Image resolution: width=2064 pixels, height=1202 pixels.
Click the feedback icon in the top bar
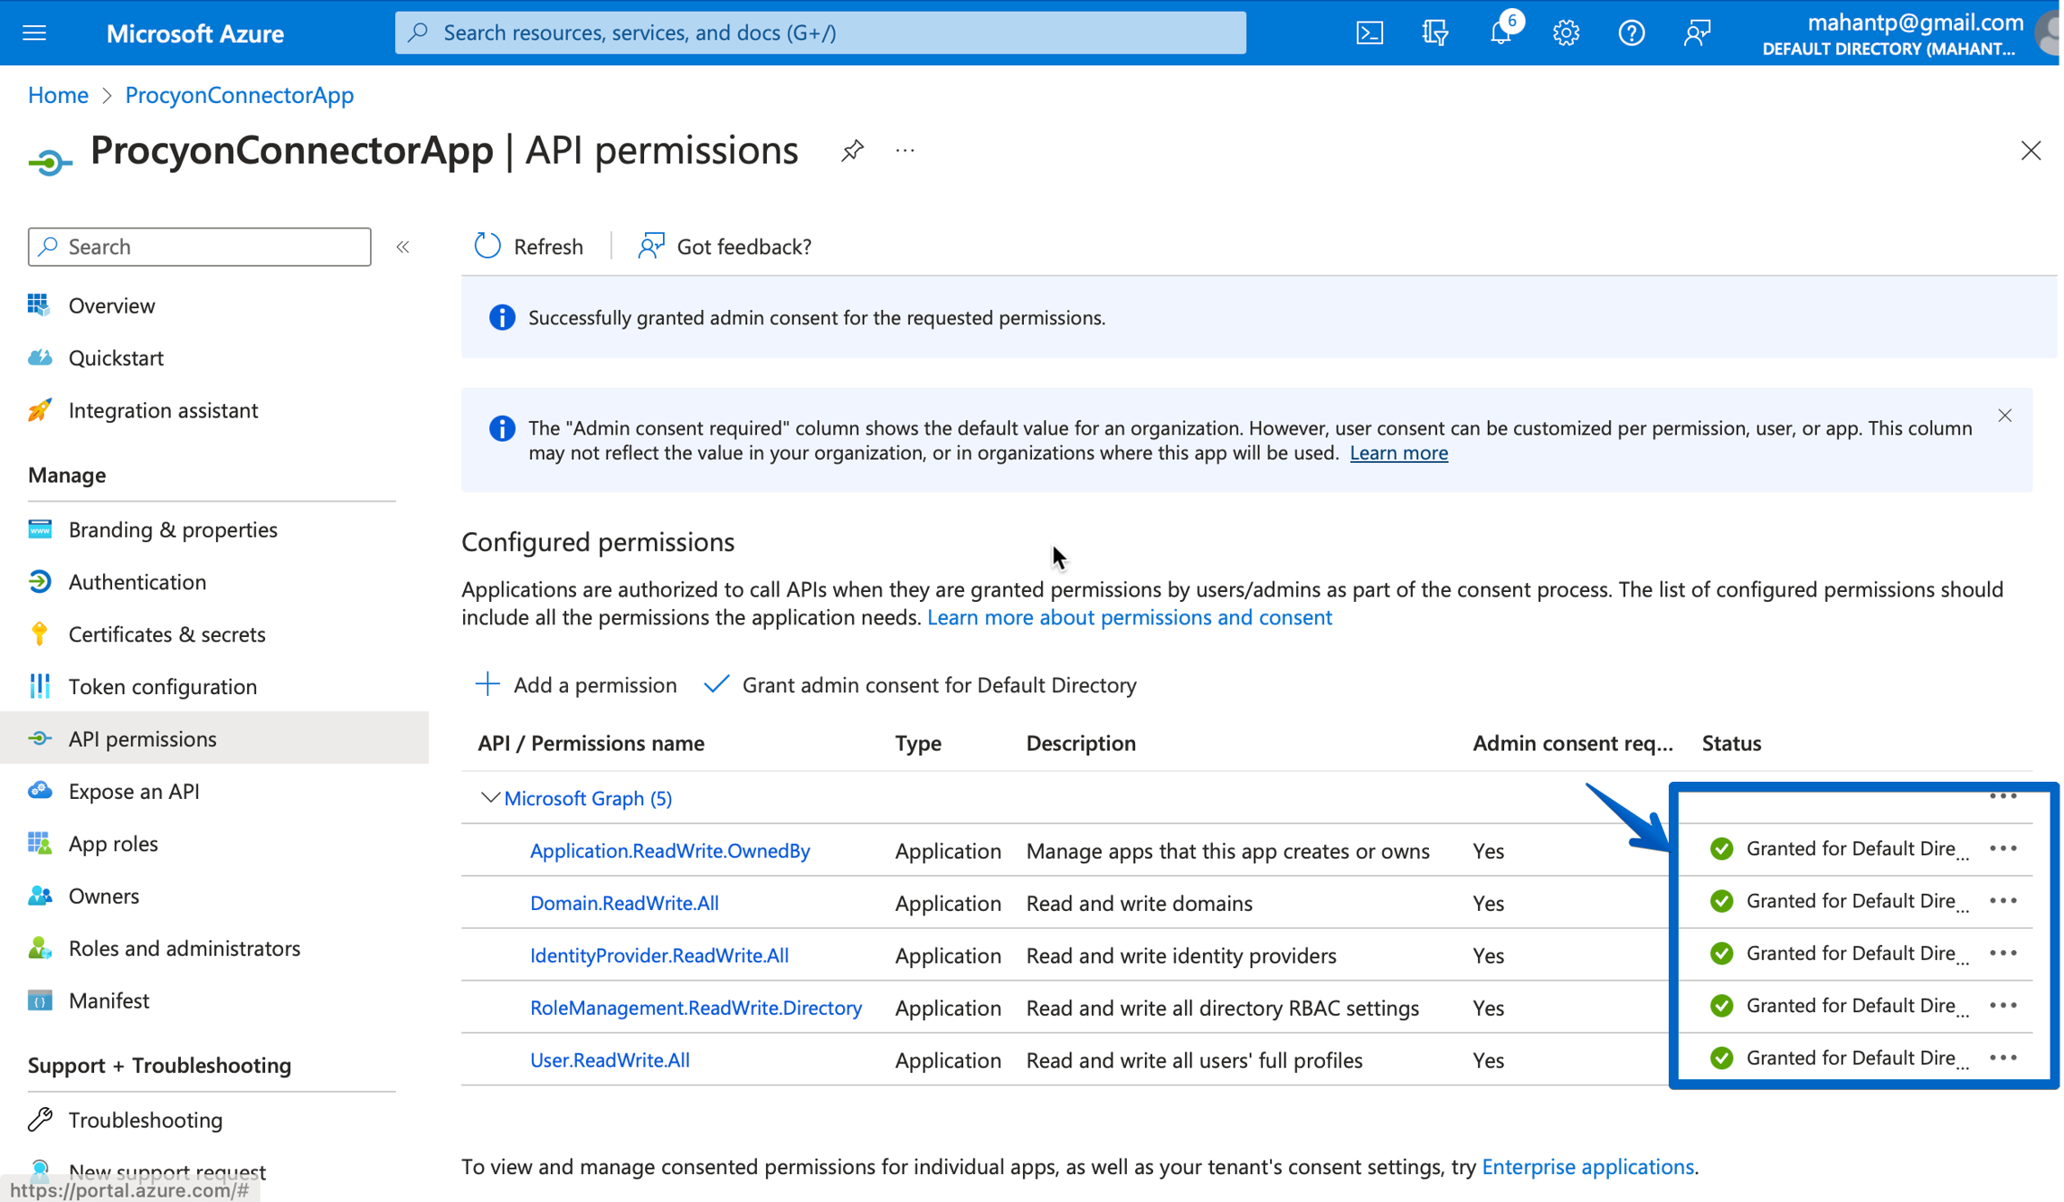[x=1697, y=32]
